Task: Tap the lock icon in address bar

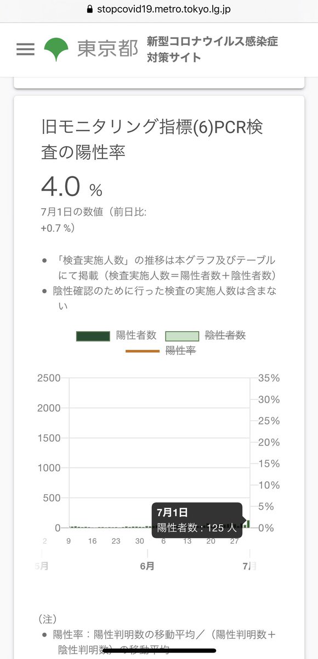Action: (x=91, y=9)
